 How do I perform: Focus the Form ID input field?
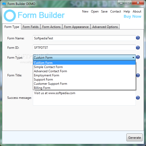84,47
